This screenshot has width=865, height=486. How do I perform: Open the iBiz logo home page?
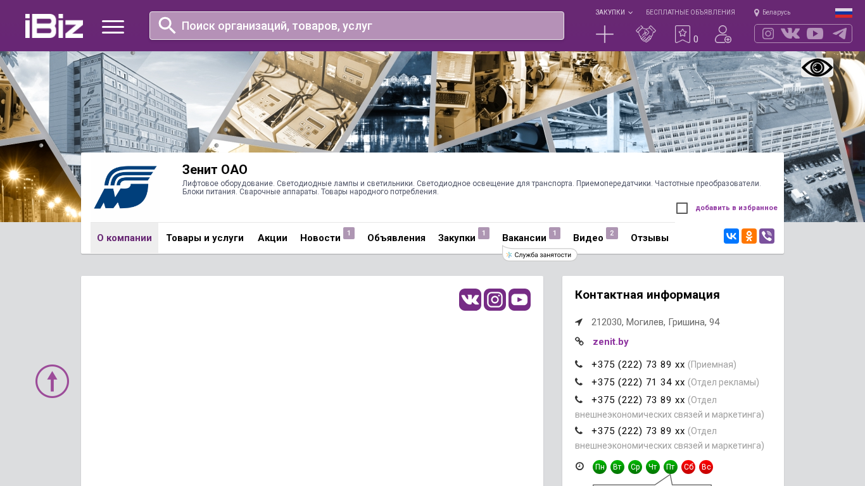[54, 26]
